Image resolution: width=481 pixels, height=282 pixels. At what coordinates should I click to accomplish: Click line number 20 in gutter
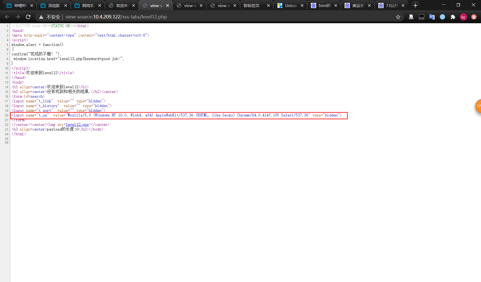(7, 115)
